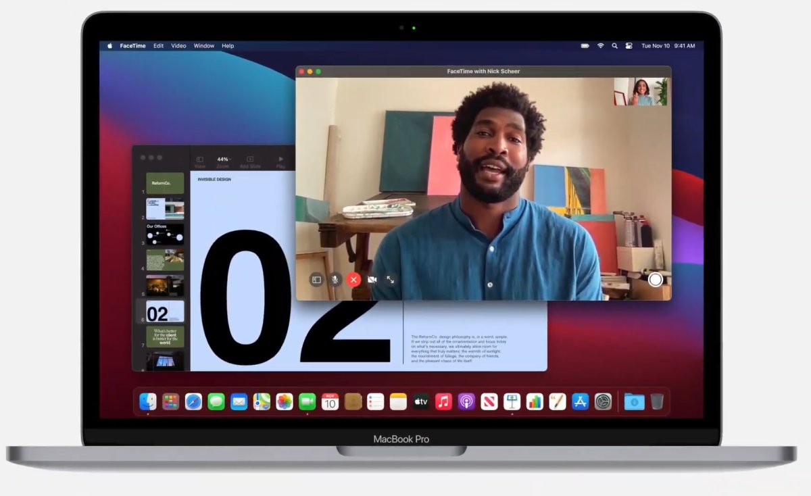Image resolution: width=811 pixels, height=496 pixels.
Task: Enter full screen for the FaceTime call
Action: coord(391,279)
